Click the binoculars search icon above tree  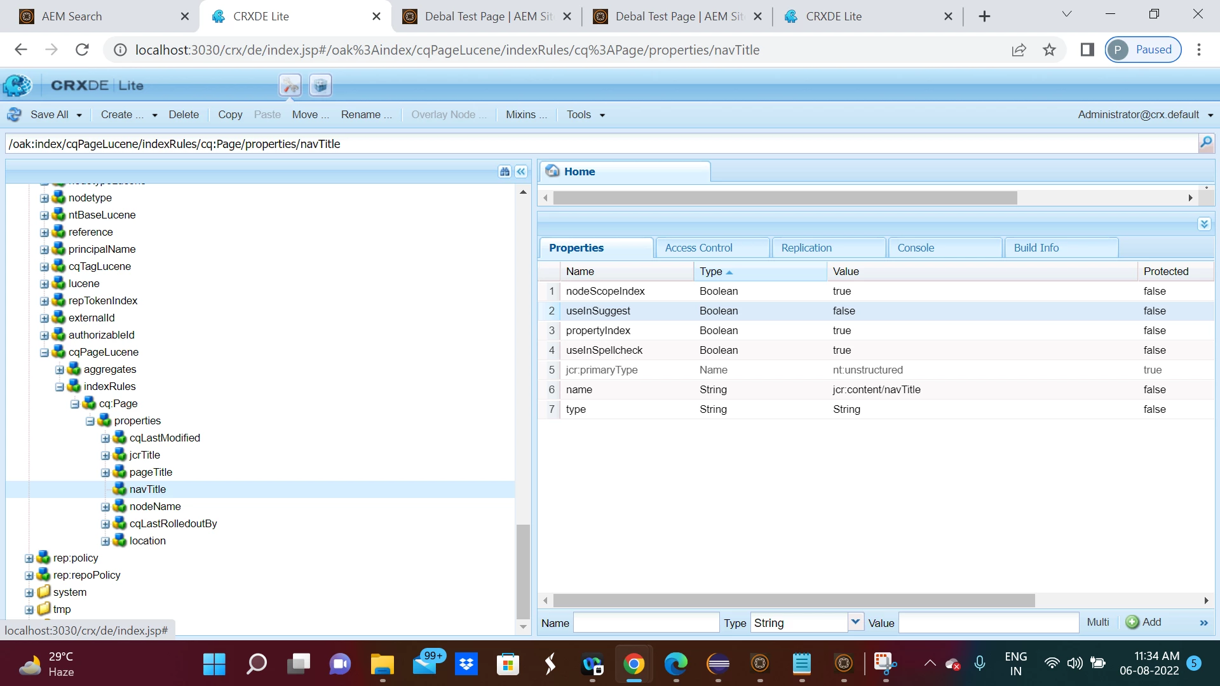pos(505,171)
